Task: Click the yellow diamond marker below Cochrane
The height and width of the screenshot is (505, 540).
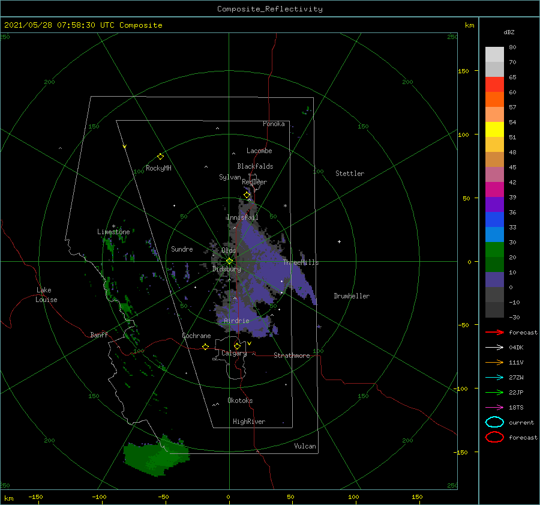Action: (205, 346)
